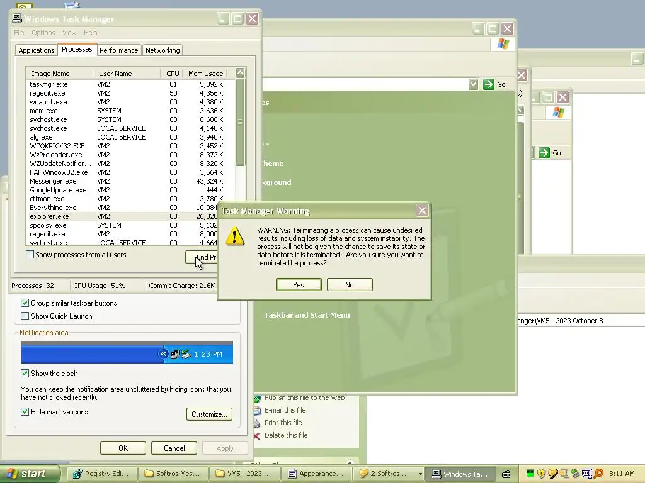The width and height of the screenshot is (645, 483).
Task: Switch to the Softros Mes... folder taskbar button
Action: [173, 474]
